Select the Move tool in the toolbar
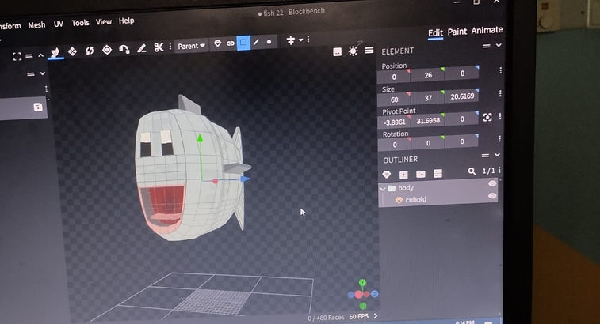Viewport: 600px width, 324px height. click(55, 53)
